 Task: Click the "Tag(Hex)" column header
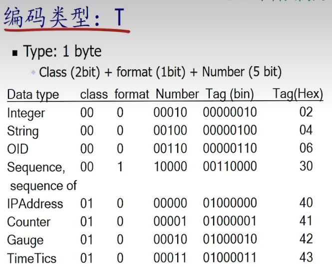pos(298,94)
